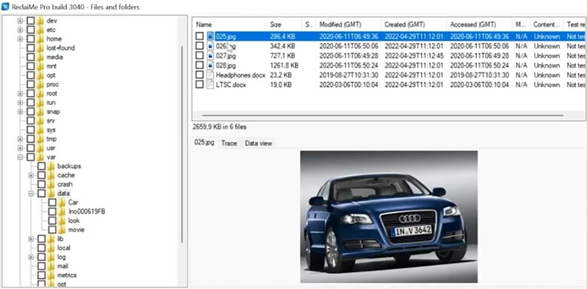The width and height of the screenshot is (587, 289).
Task: Click the dev folder icon
Action: [x=40, y=21]
